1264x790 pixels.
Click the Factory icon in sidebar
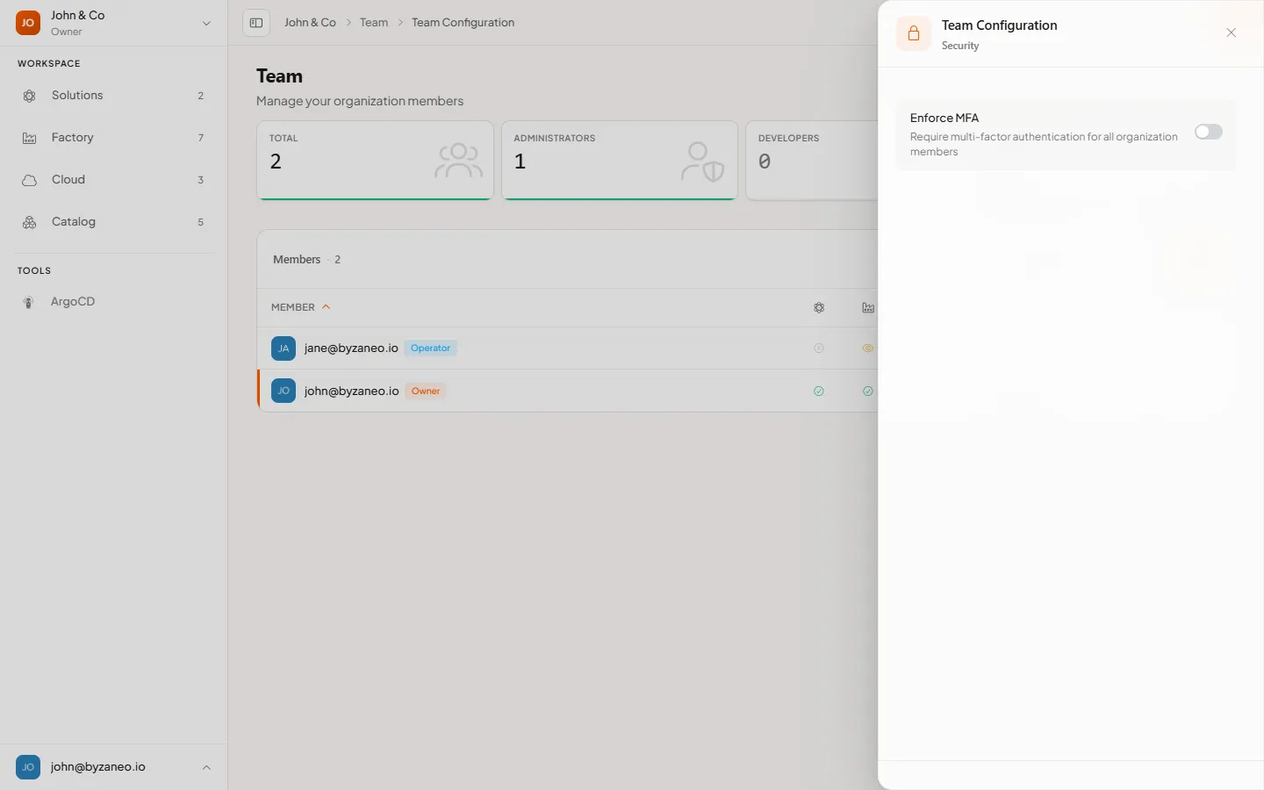30,138
